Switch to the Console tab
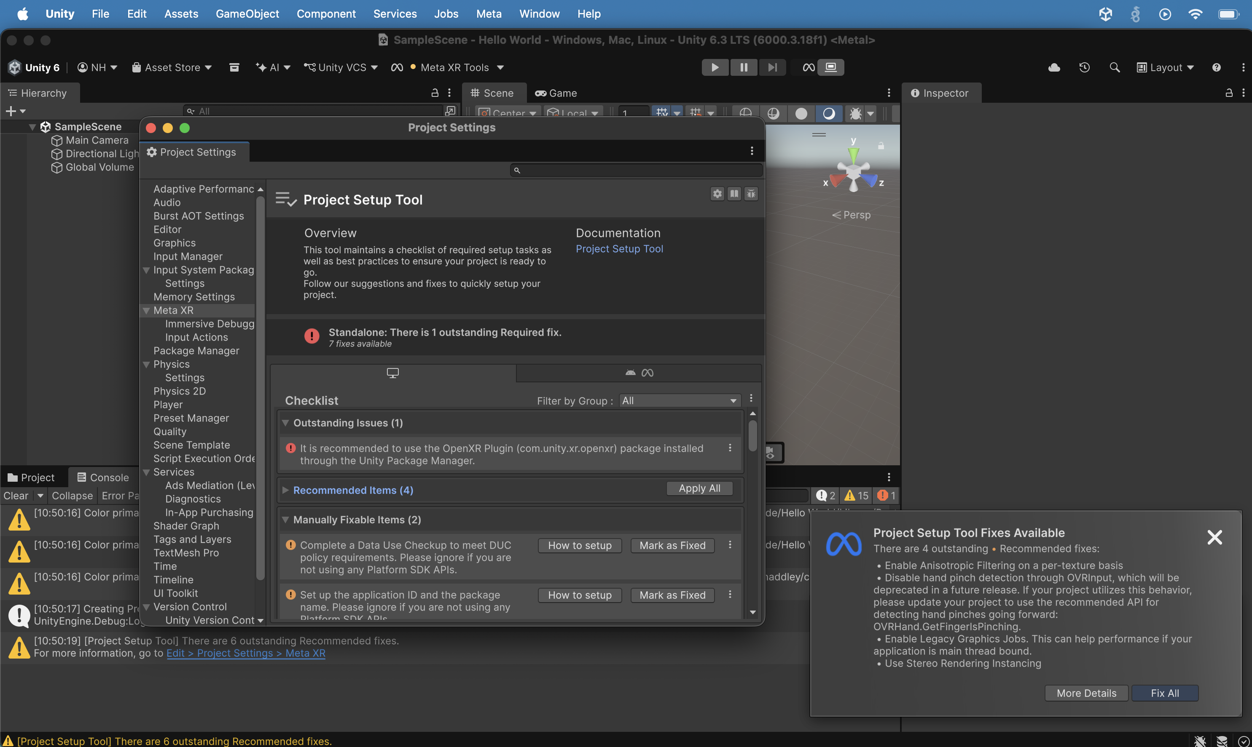Viewport: 1252px width, 747px height. tap(103, 478)
